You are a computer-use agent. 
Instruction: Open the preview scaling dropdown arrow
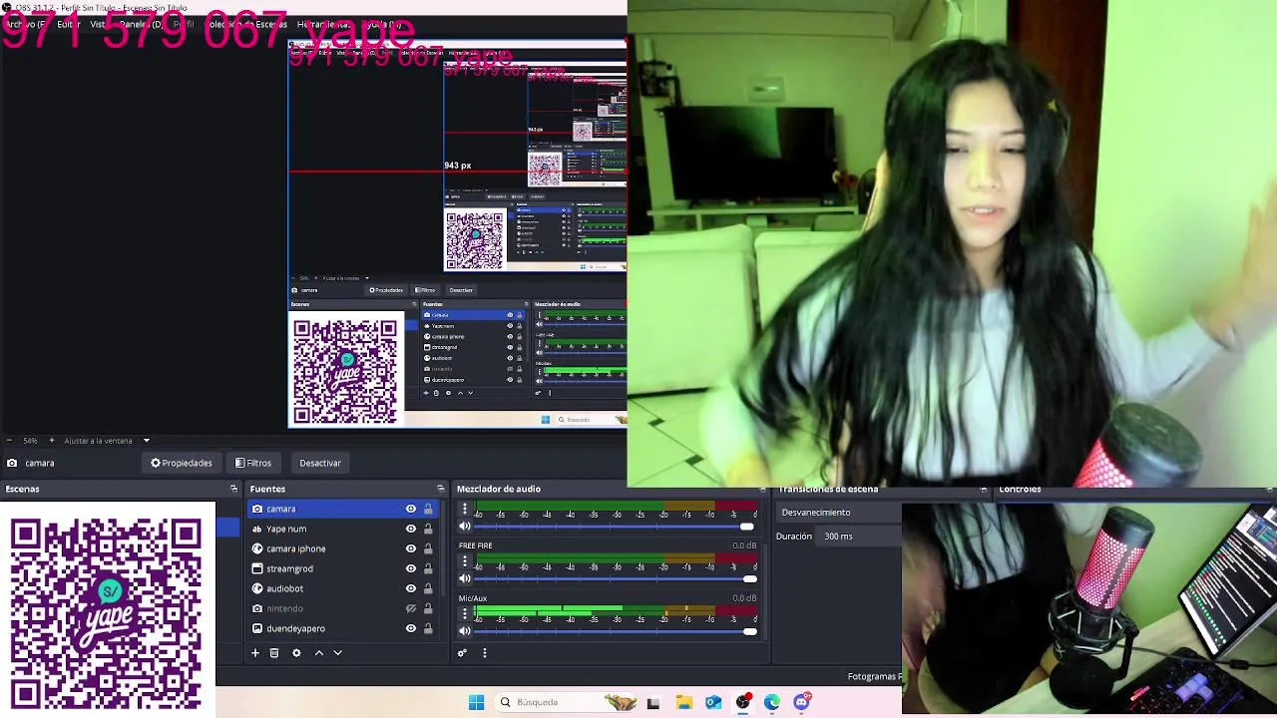[x=146, y=441]
